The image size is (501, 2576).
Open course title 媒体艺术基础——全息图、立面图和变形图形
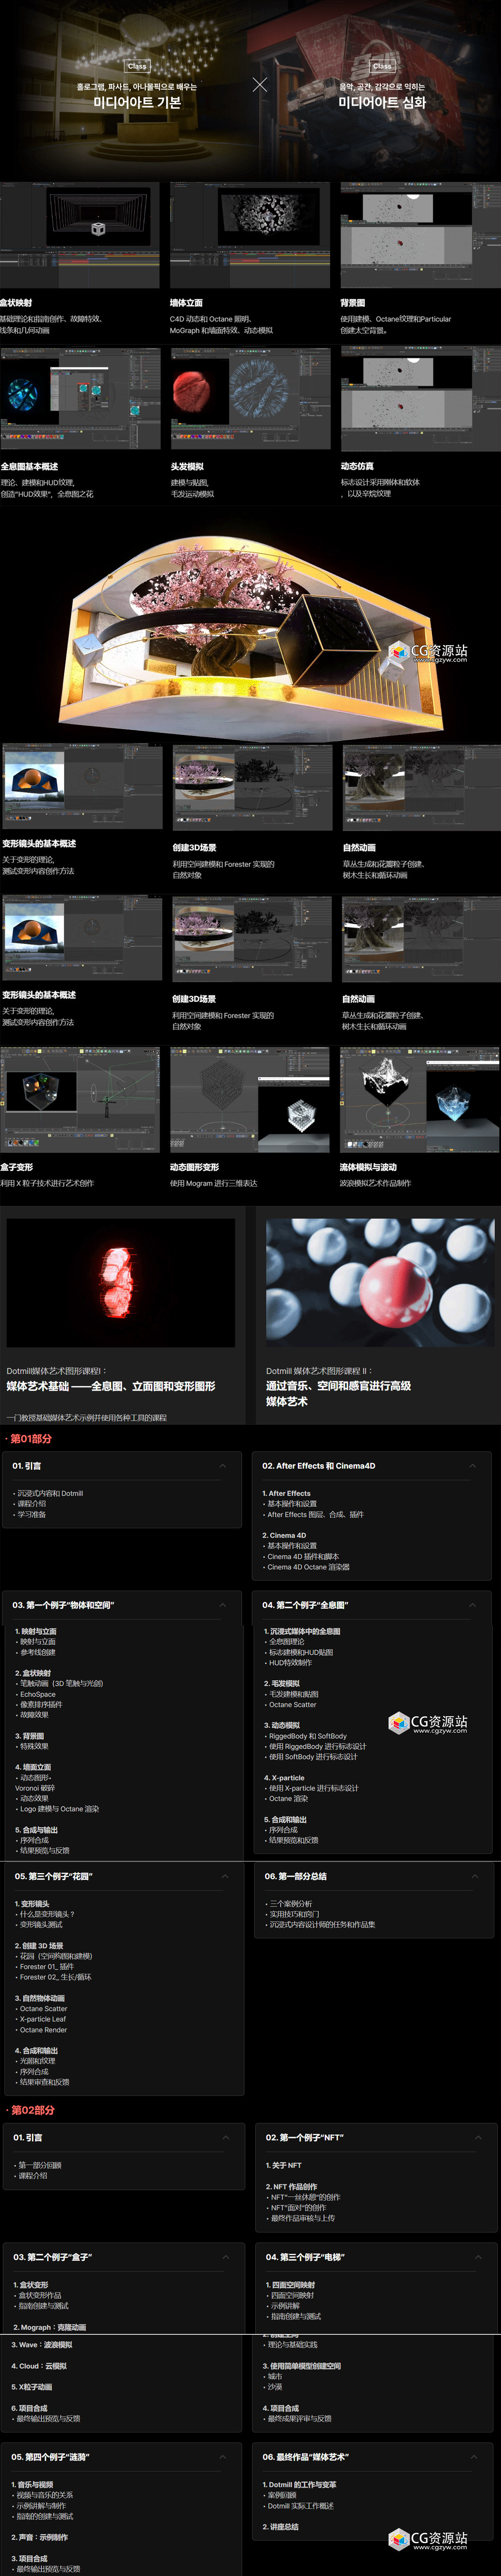coord(111,1386)
